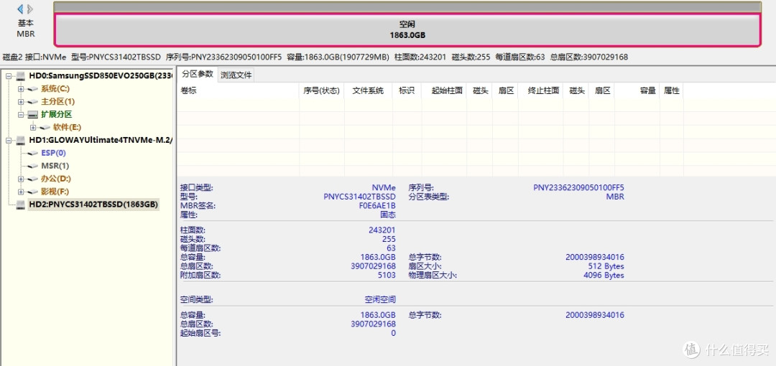Click 总扇区数:3907029168 in the info bar
The height and width of the screenshot is (366, 776).
tap(589, 57)
